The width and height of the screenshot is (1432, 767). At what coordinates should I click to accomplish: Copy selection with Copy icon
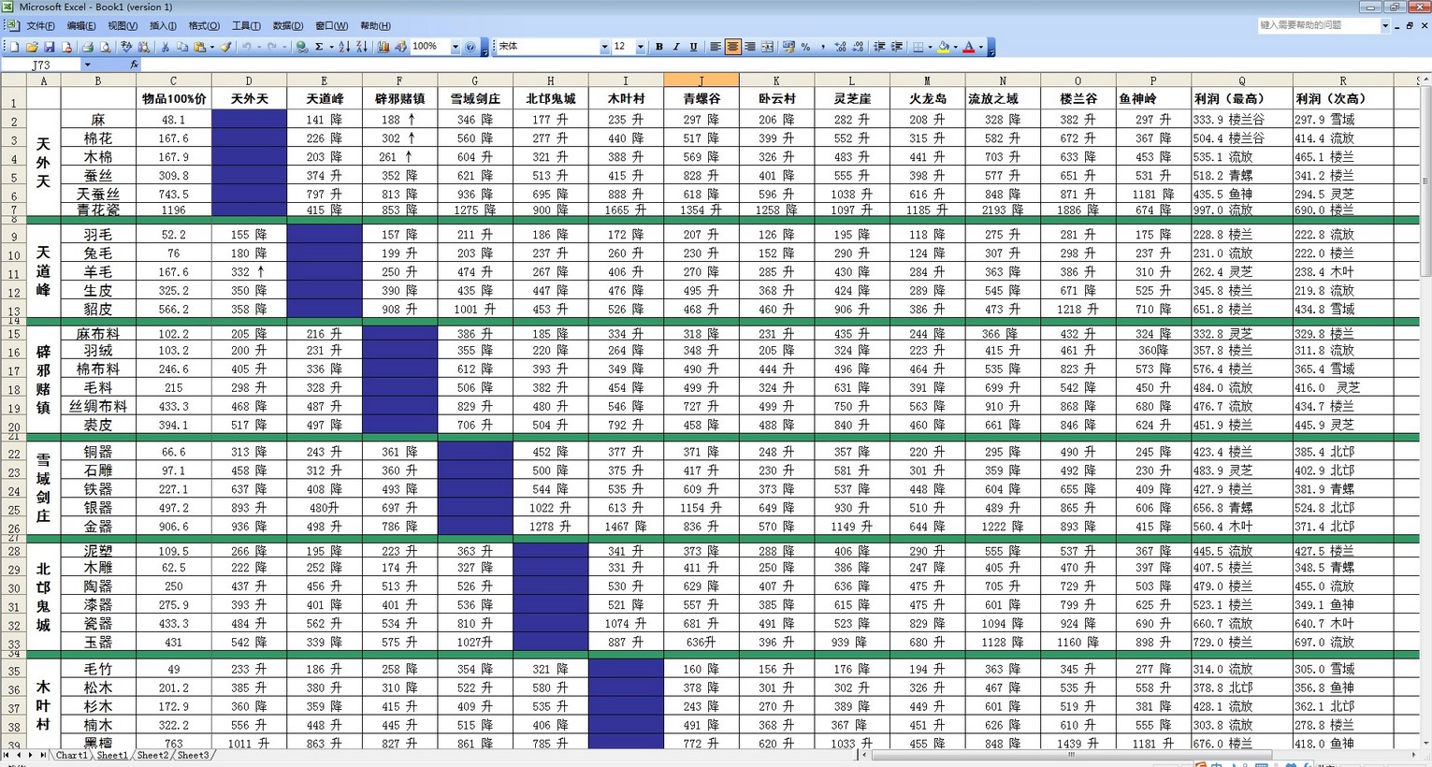[x=182, y=47]
